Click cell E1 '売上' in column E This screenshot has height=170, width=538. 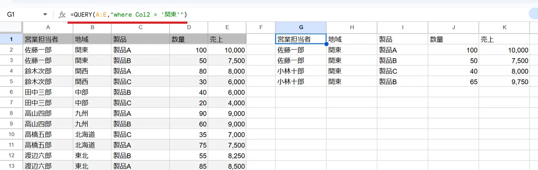coord(227,39)
